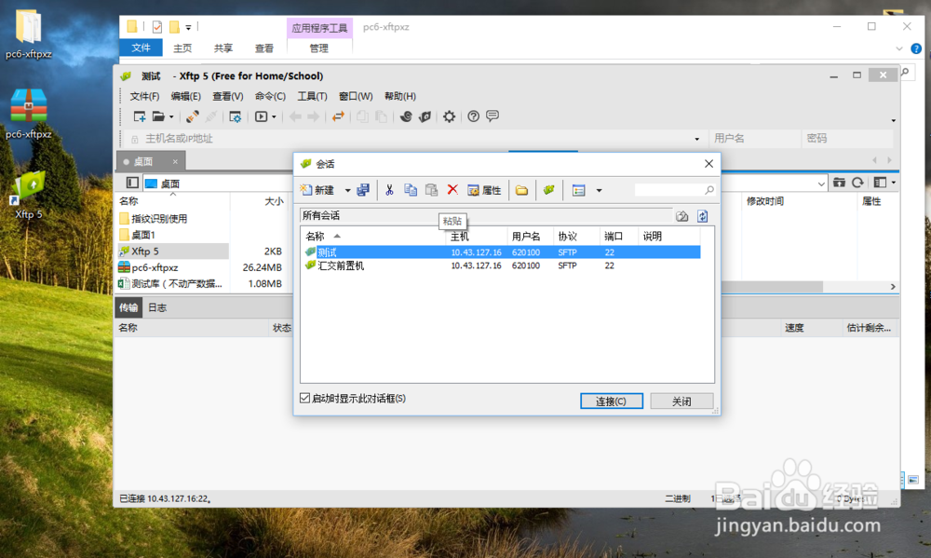Click the orange transfer arrows icon
Screen dimensions: 931x558
pos(339,116)
